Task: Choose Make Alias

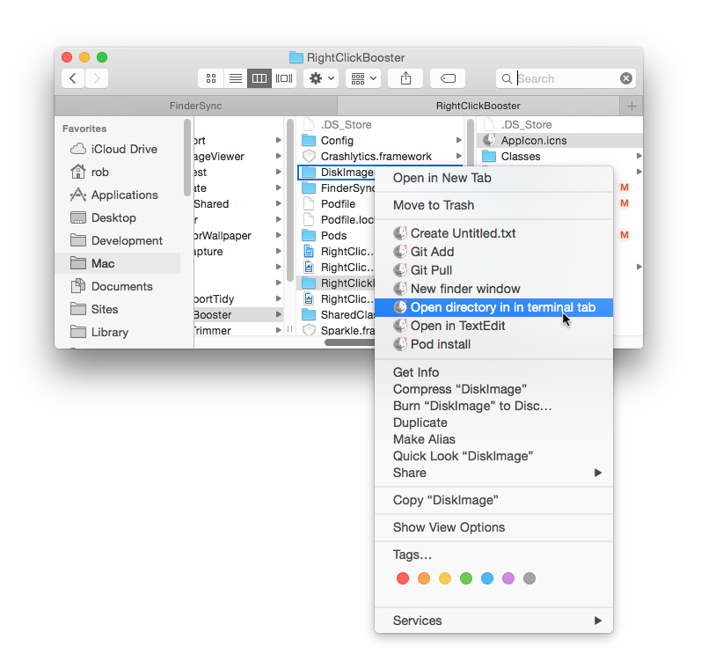Action: pyautogui.click(x=493, y=439)
